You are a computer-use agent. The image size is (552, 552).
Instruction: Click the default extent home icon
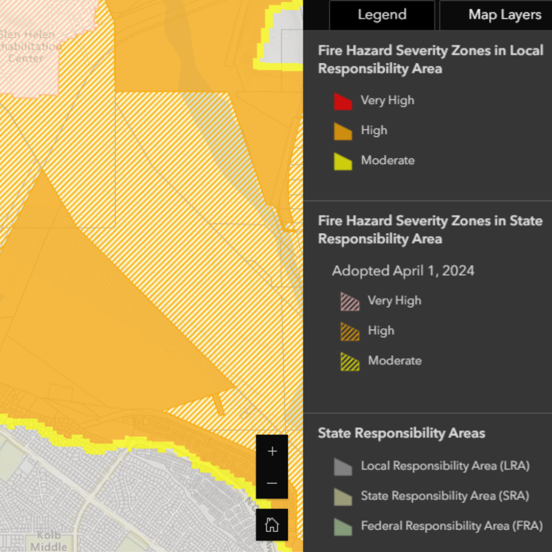tap(272, 524)
